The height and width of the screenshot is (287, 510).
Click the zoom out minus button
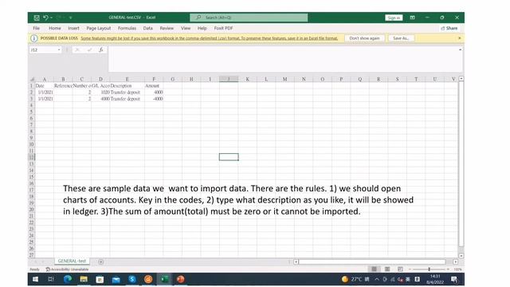410,269
